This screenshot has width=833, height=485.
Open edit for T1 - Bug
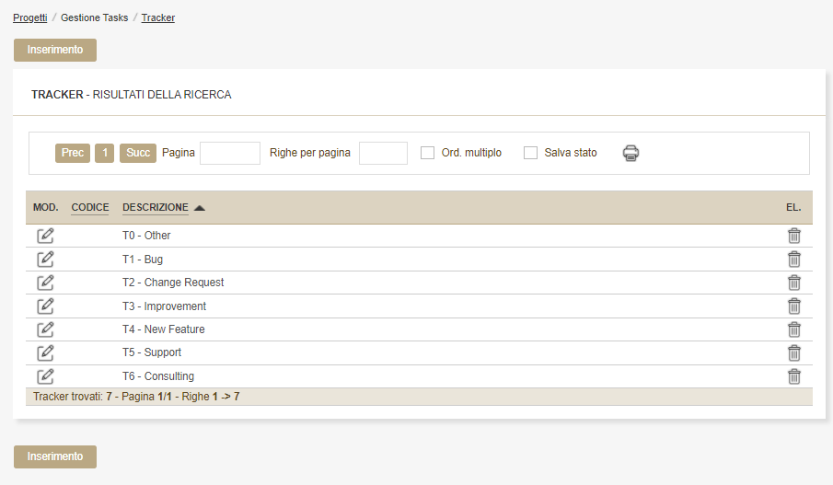tap(45, 260)
